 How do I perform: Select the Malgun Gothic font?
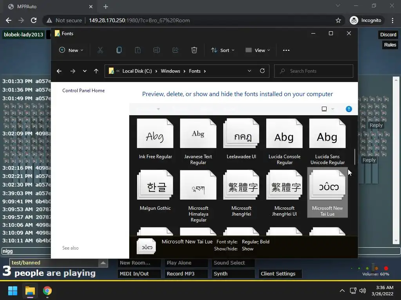[155, 191]
